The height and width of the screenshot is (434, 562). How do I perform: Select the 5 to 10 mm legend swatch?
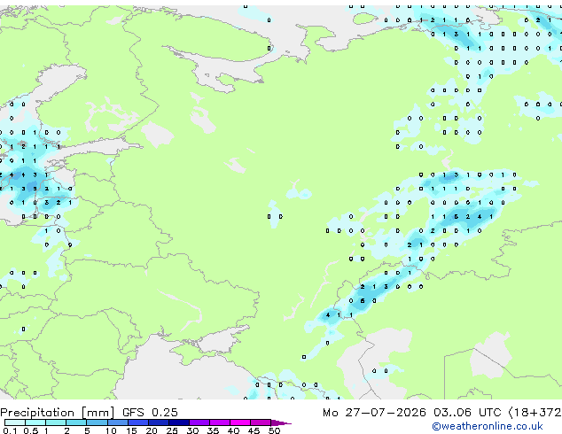coord(97,422)
